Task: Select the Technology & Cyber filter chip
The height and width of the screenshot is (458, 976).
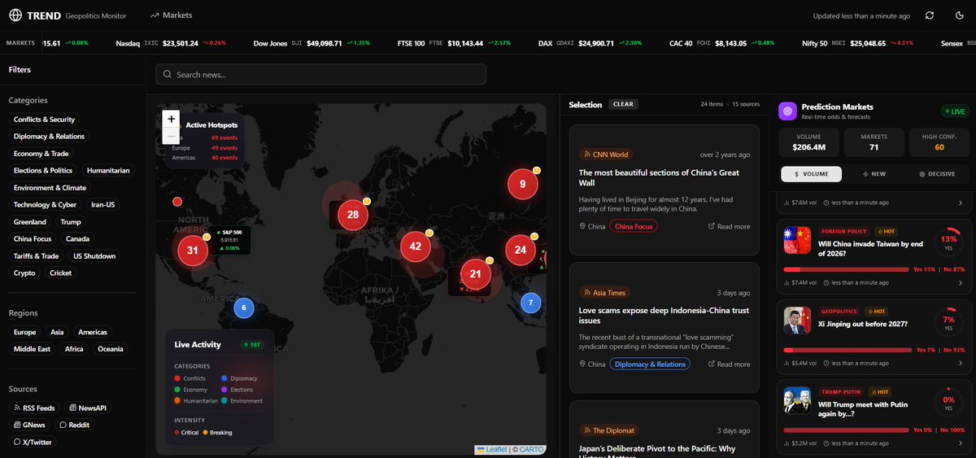Action: click(45, 205)
